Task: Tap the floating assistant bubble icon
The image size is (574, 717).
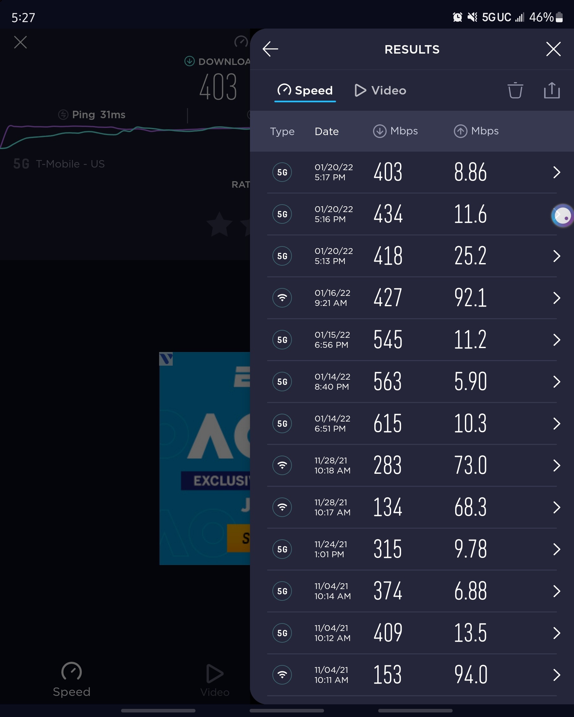Action: [562, 216]
